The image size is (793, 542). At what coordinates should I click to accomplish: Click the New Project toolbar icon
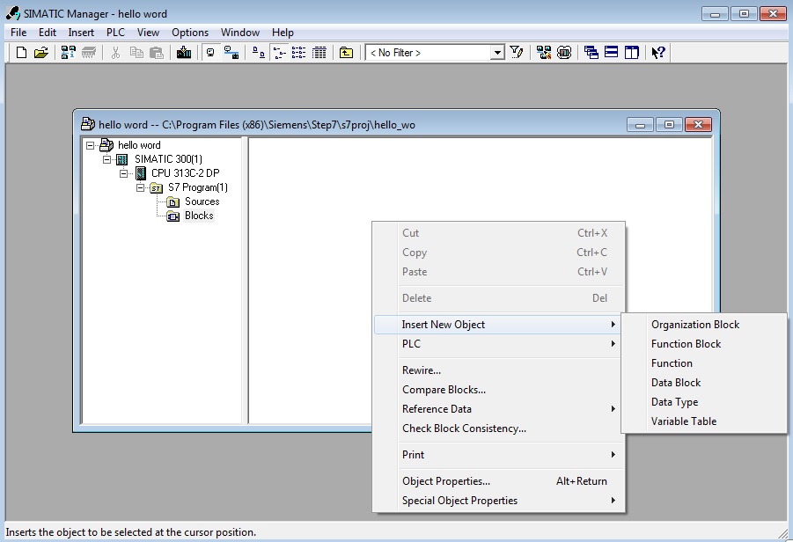22,53
